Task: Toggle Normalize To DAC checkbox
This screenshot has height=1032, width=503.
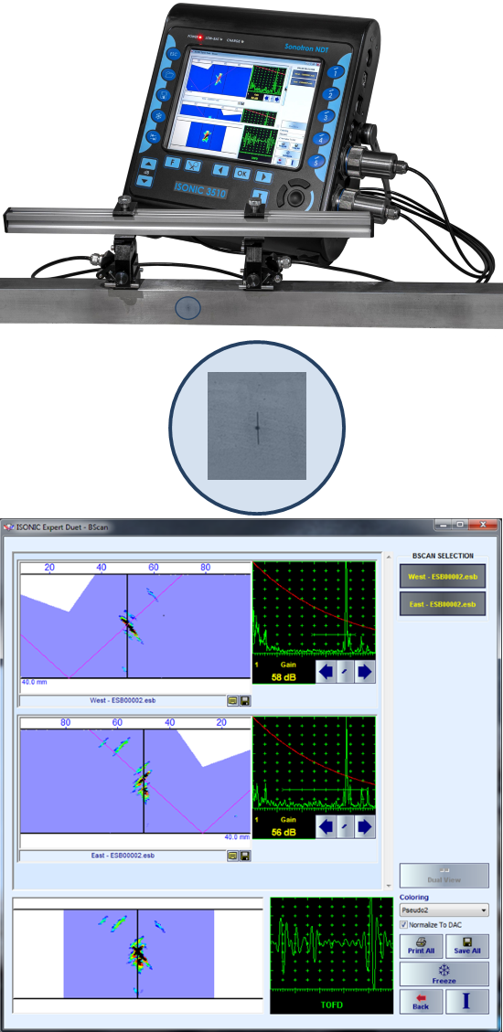Action: pos(404,924)
